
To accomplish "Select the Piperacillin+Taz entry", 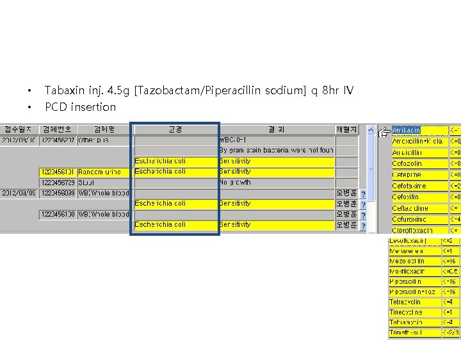I will point(415,292).
